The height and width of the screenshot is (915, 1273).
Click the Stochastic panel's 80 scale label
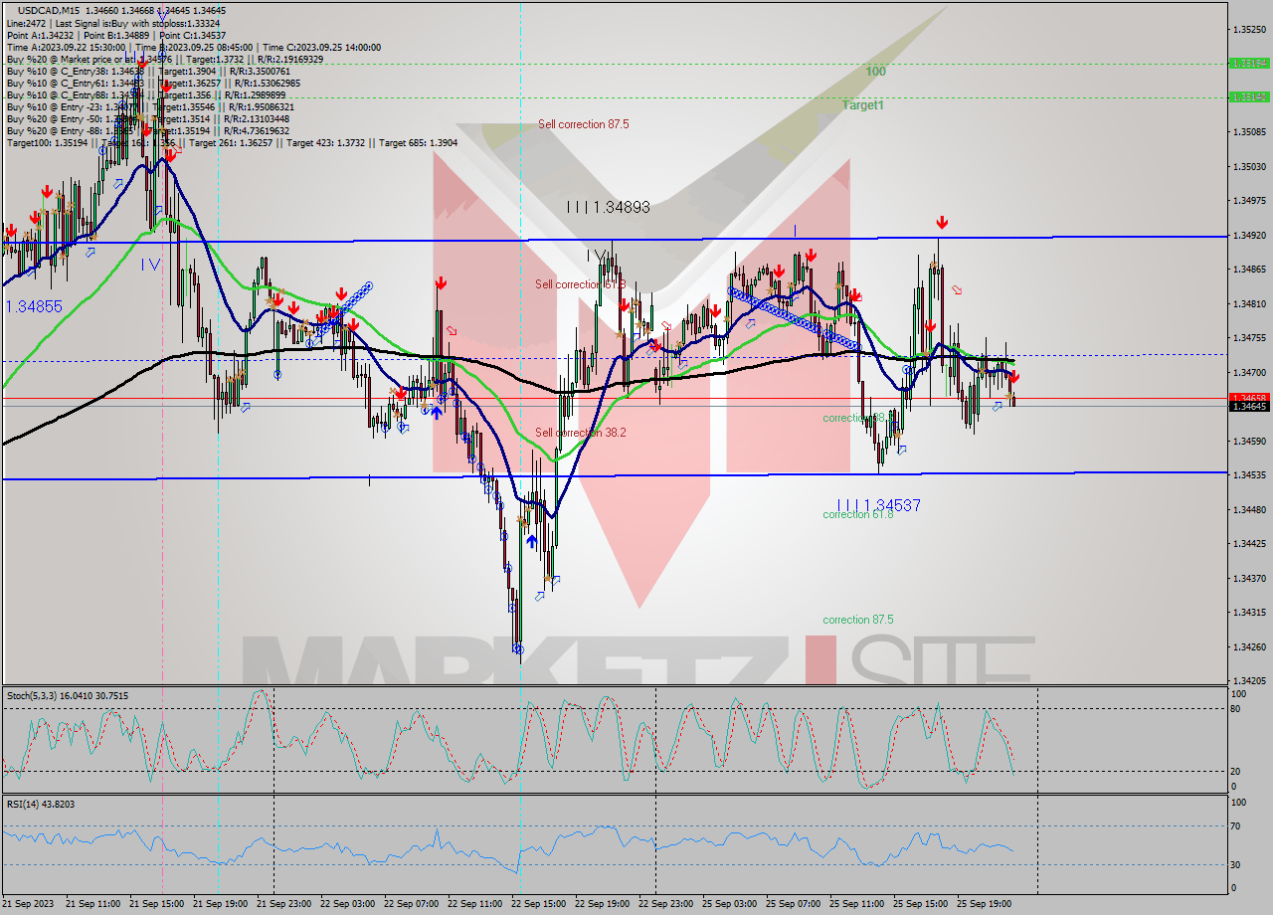tap(1237, 708)
